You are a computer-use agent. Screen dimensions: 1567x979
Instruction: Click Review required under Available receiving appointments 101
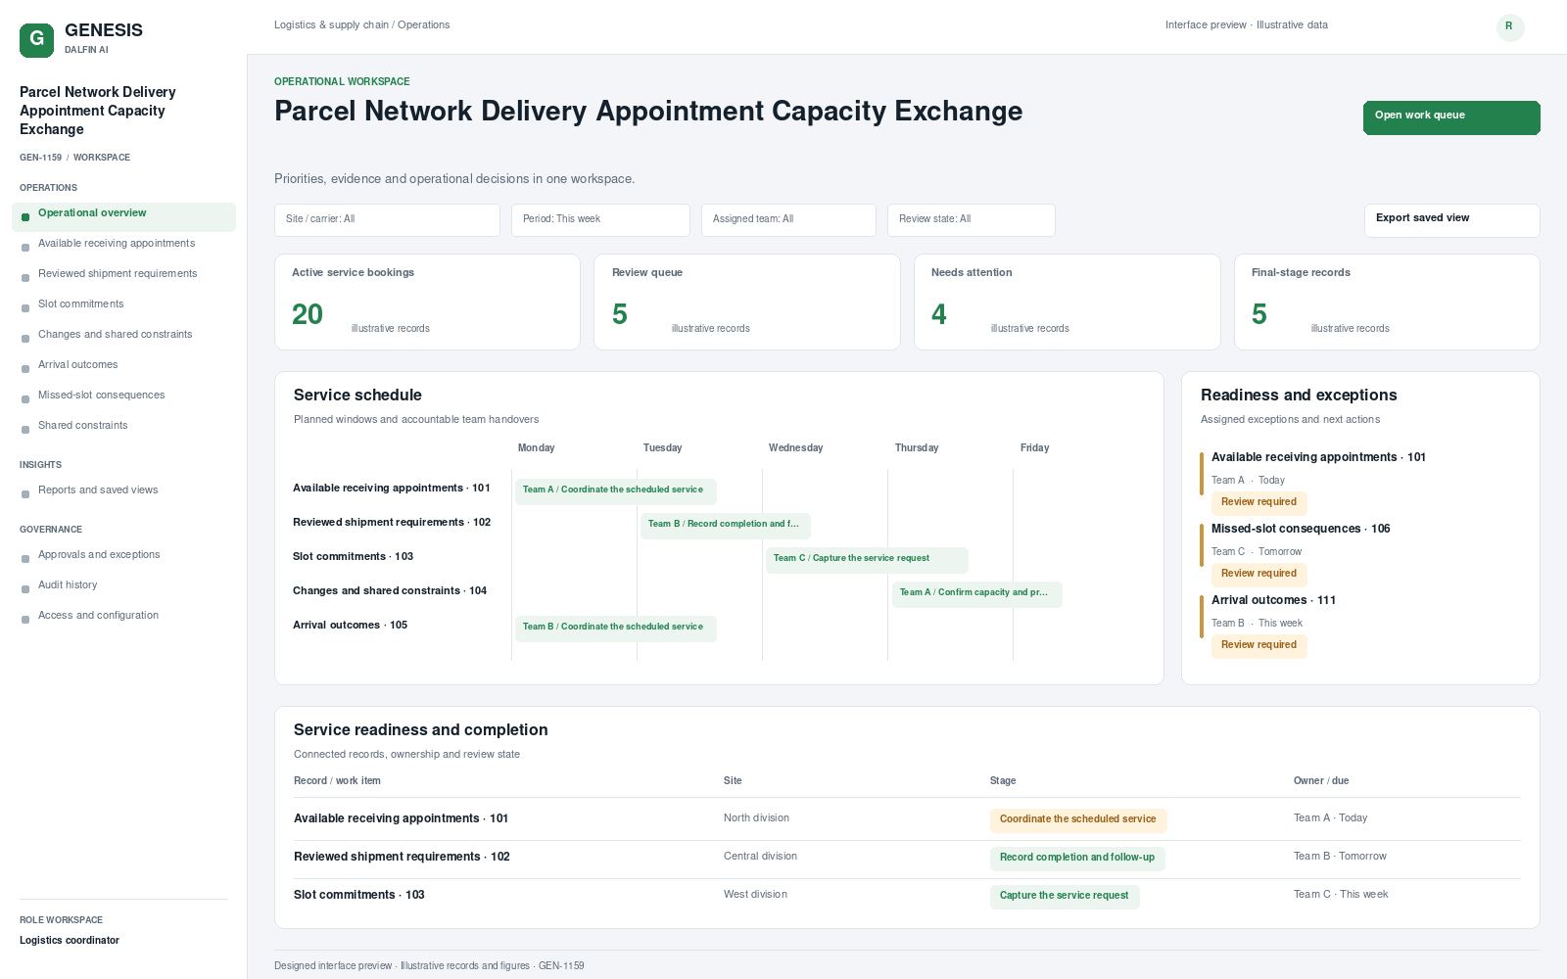coord(1258,502)
